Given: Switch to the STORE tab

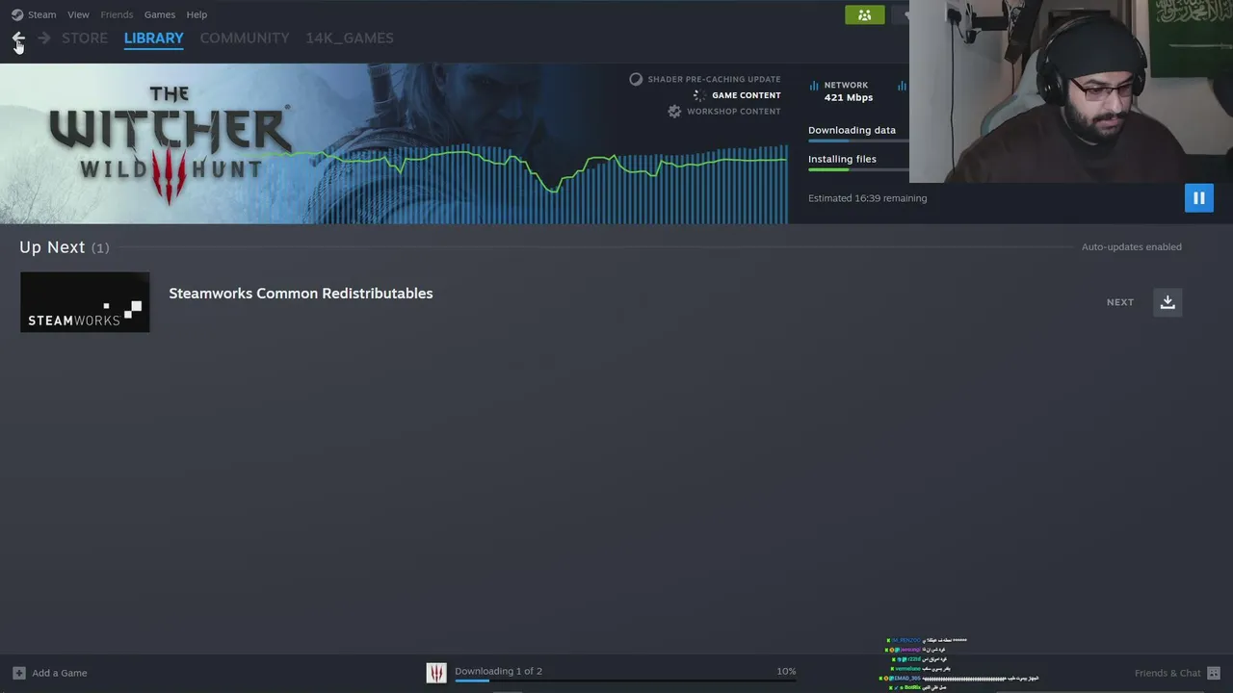Looking at the screenshot, I should click(x=85, y=38).
